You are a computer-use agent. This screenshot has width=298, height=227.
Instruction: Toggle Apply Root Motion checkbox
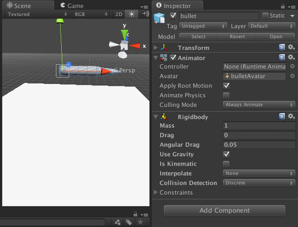click(226, 86)
